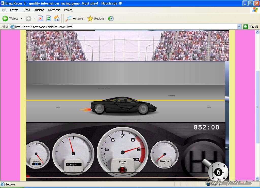Click the speedometer gauge needle dial
Screen dimensions: 260x188
click(73, 154)
